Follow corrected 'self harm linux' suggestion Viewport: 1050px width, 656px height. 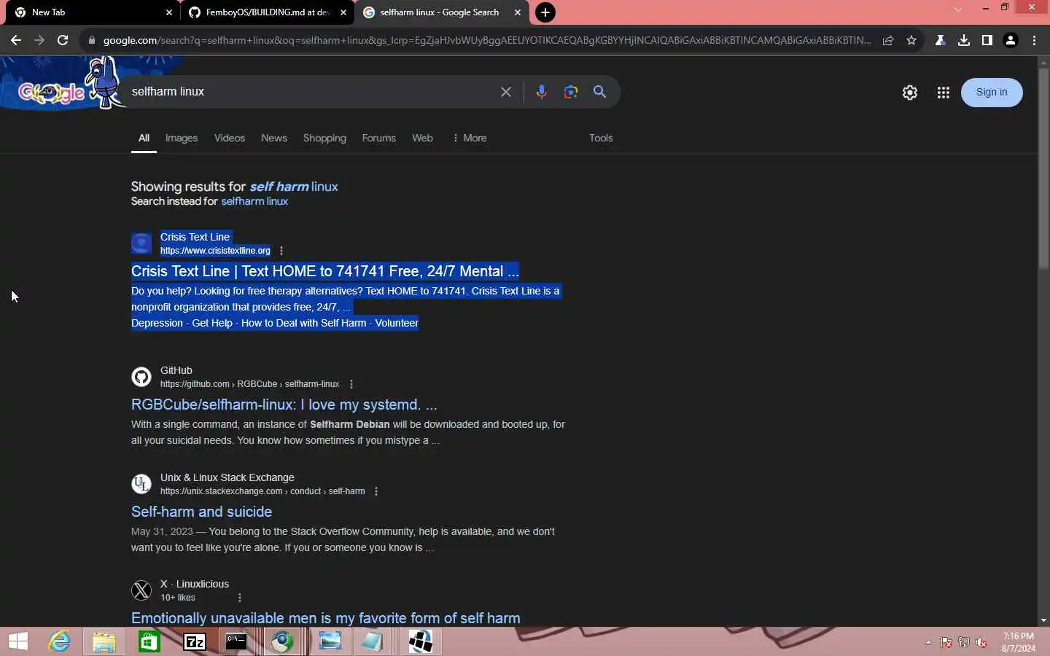[x=294, y=187]
